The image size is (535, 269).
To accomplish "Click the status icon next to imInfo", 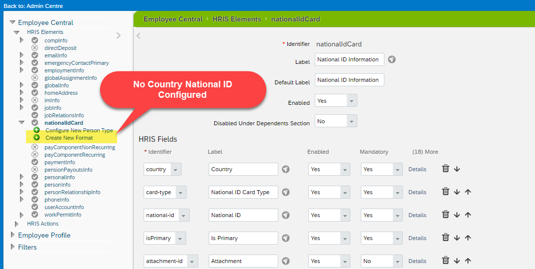I will point(35,100).
